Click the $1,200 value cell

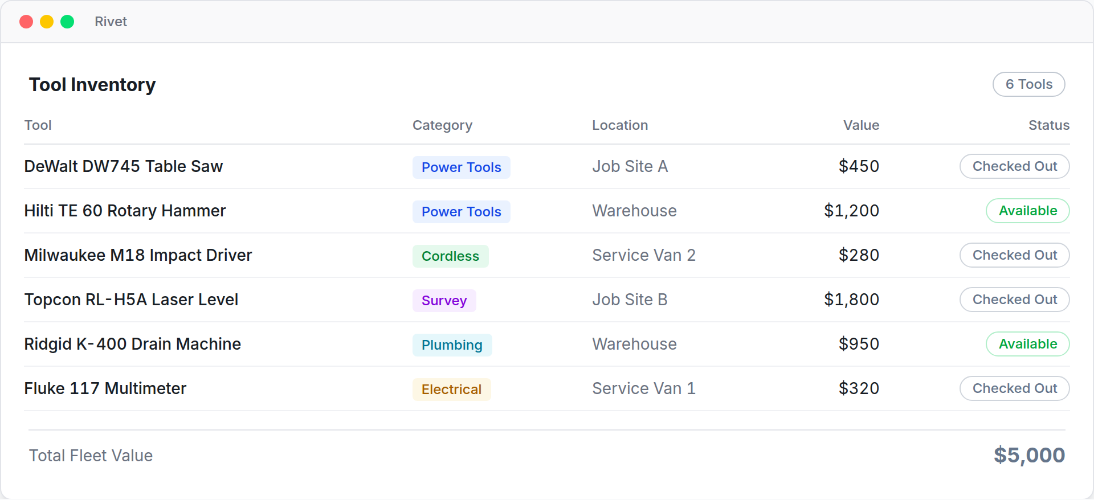tap(851, 211)
